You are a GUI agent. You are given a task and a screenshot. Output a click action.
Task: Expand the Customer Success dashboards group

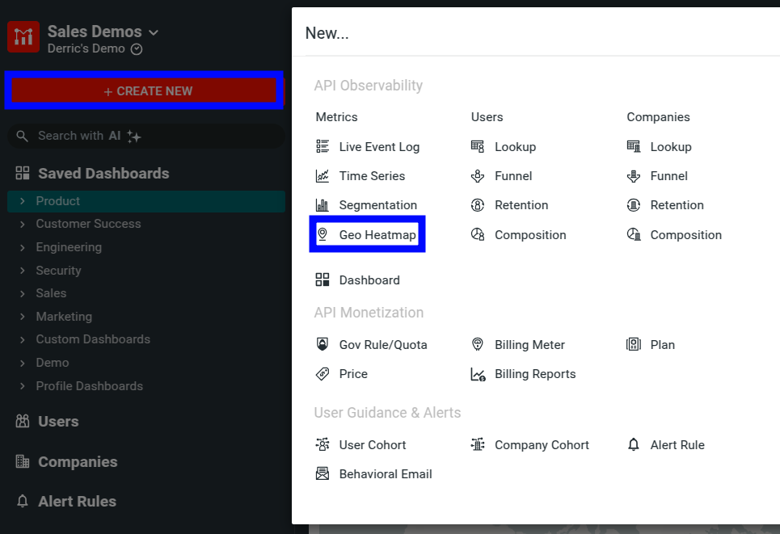click(x=87, y=224)
